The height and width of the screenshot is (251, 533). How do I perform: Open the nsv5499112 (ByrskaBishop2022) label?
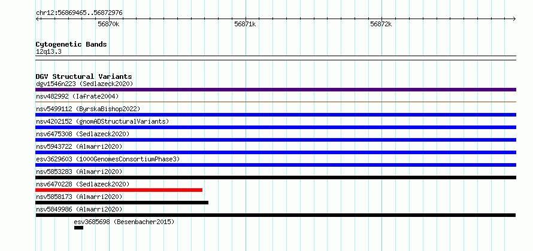pos(88,109)
